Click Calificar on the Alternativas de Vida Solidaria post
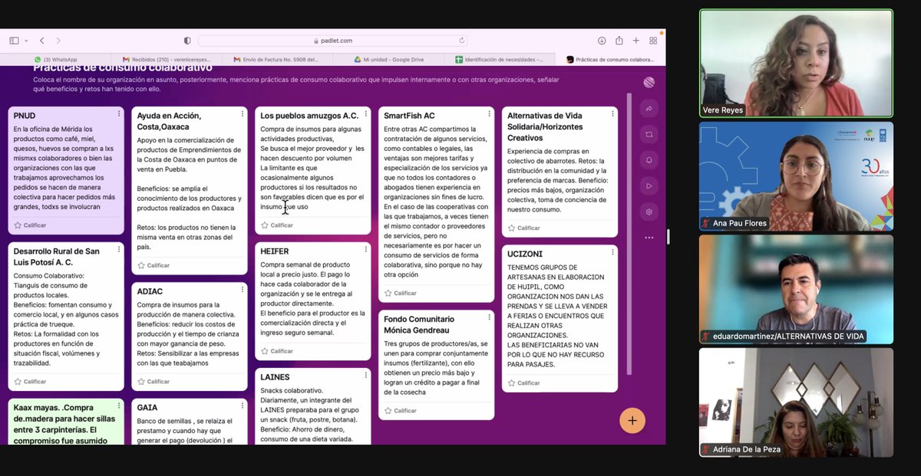This screenshot has height=476, width=921. click(x=523, y=228)
